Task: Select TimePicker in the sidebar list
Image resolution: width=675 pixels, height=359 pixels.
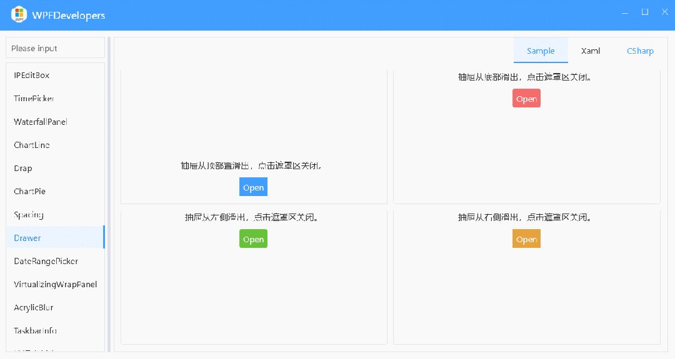Action: click(55, 99)
